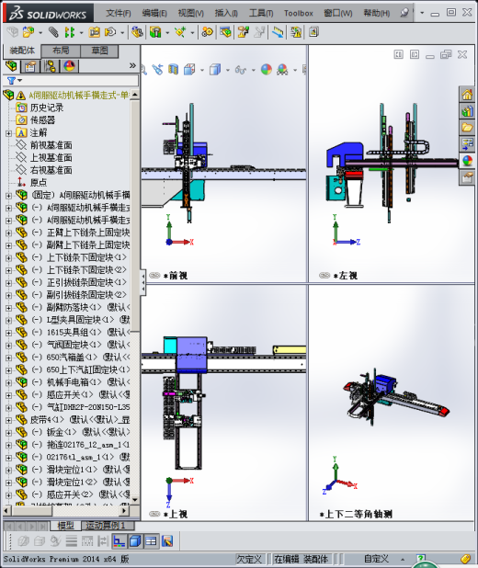This screenshot has height=568, width=478.
Task: Select 钣金<1> in the tree
Action: [x=62, y=432]
